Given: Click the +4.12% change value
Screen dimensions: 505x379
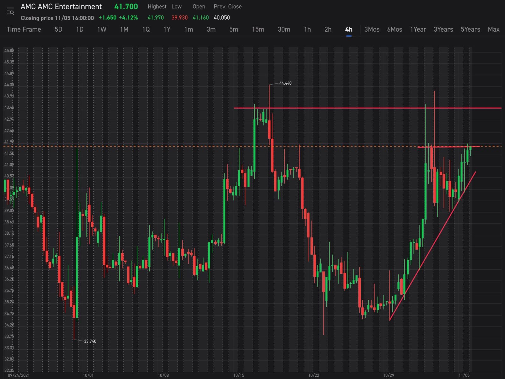Looking at the screenshot, I should tap(128, 18).
